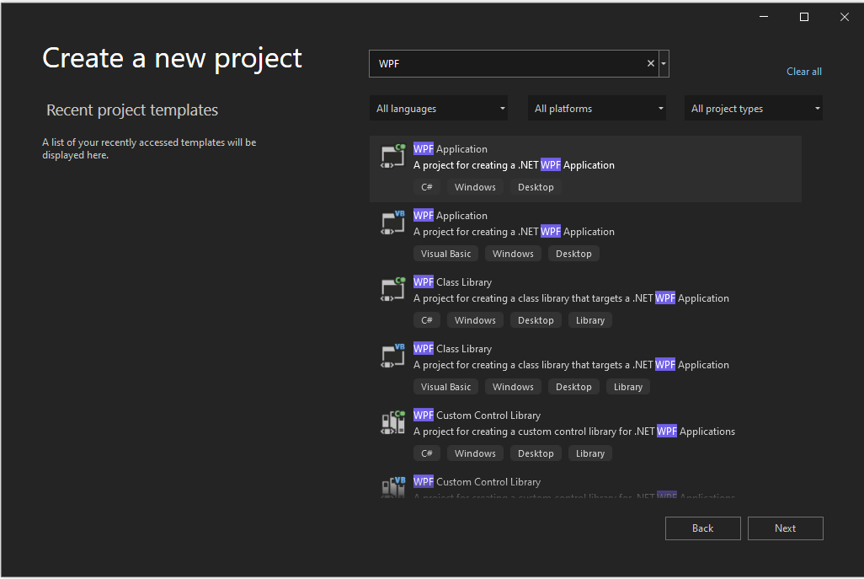Click the Clear all link
Viewport: 864px width, 579px height.
(x=803, y=72)
